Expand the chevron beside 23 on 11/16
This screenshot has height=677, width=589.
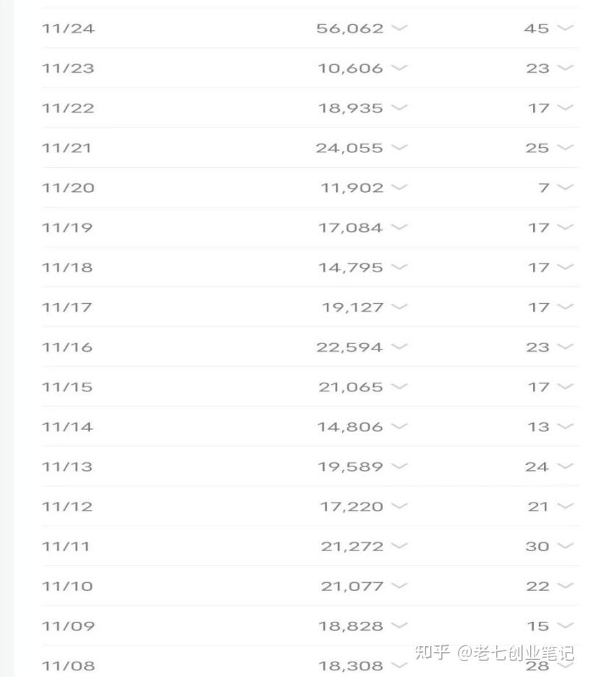click(565, 347)
